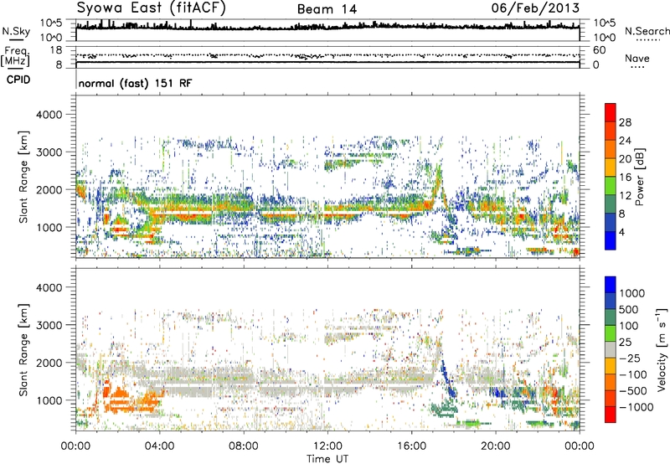Pick the yellow segment of Power color bar
The width and height of the screenshot is (670, 464).
point(611,168)
